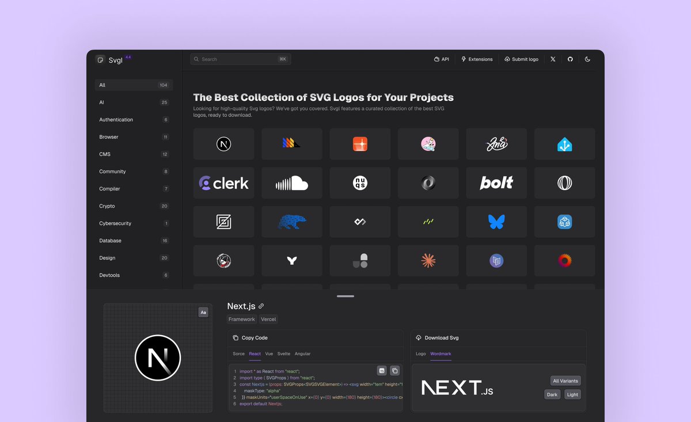The width and height of the screenshot is (691, 422).
Task: Click the pink circular mascot logo card
Action: tap(428, 144)
